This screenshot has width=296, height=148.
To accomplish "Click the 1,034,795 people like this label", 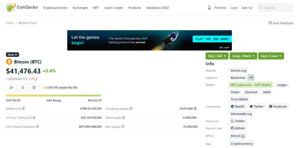I will tap(60, 87).
